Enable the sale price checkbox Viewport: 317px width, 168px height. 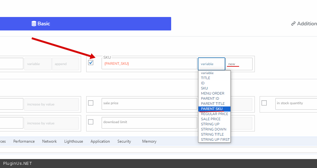pos(91,103)
